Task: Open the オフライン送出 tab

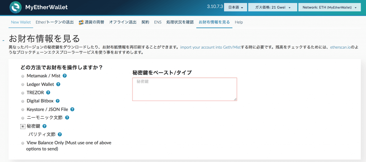Action: 123,22
